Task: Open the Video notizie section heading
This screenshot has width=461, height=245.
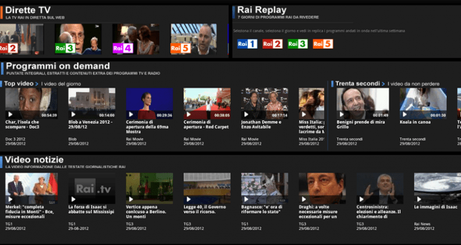Action: click(34, 160)
